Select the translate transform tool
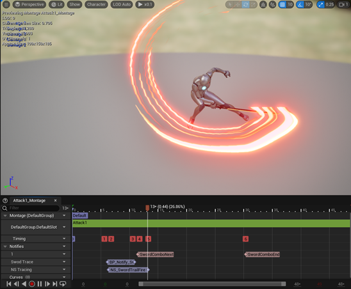The height and width of the screenshot is (289, 351). tap(238, 4)
